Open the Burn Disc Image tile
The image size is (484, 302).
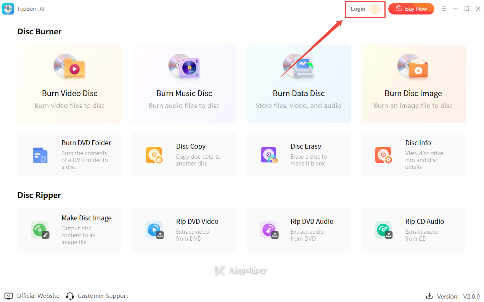coord(413,84)
